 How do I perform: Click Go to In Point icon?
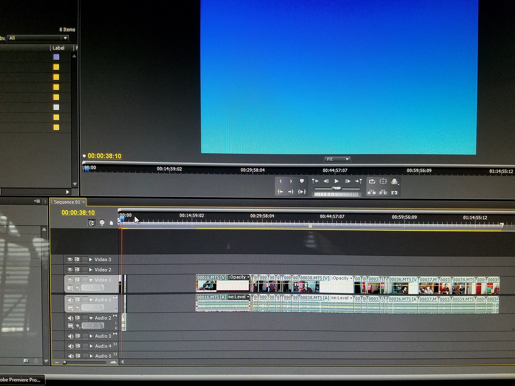pos(280,192)
